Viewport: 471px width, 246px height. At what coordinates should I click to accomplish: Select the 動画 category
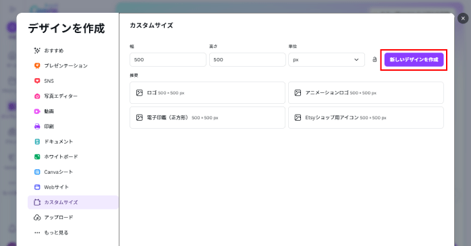point(73,111)
